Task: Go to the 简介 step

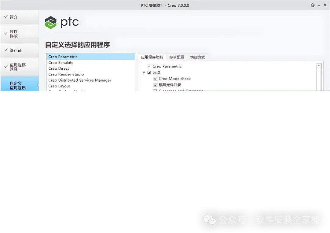Action: pyautogui.click(x=19, y=17)
